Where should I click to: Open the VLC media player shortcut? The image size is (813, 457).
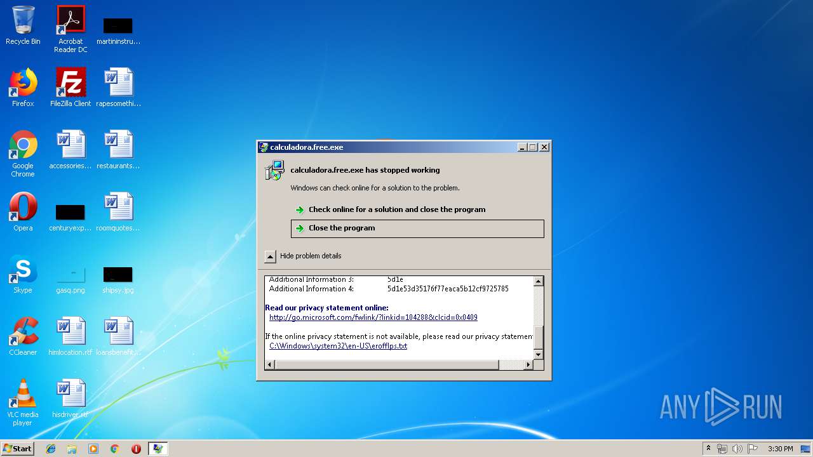23,402
